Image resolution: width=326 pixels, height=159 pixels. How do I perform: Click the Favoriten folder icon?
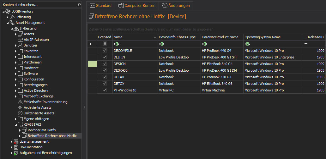click(x=20, y=51)
